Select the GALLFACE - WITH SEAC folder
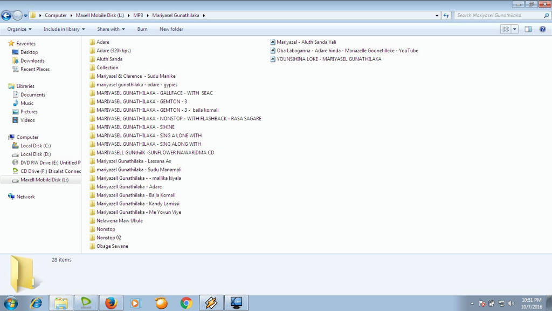Screen dimensions: 552x311 [155, 93]
